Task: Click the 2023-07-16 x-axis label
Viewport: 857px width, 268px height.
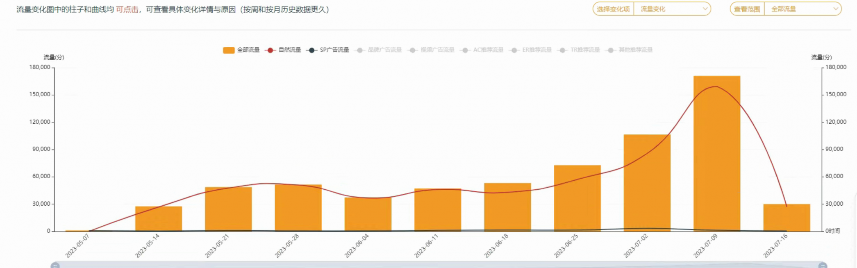Action: pos(775,246)
